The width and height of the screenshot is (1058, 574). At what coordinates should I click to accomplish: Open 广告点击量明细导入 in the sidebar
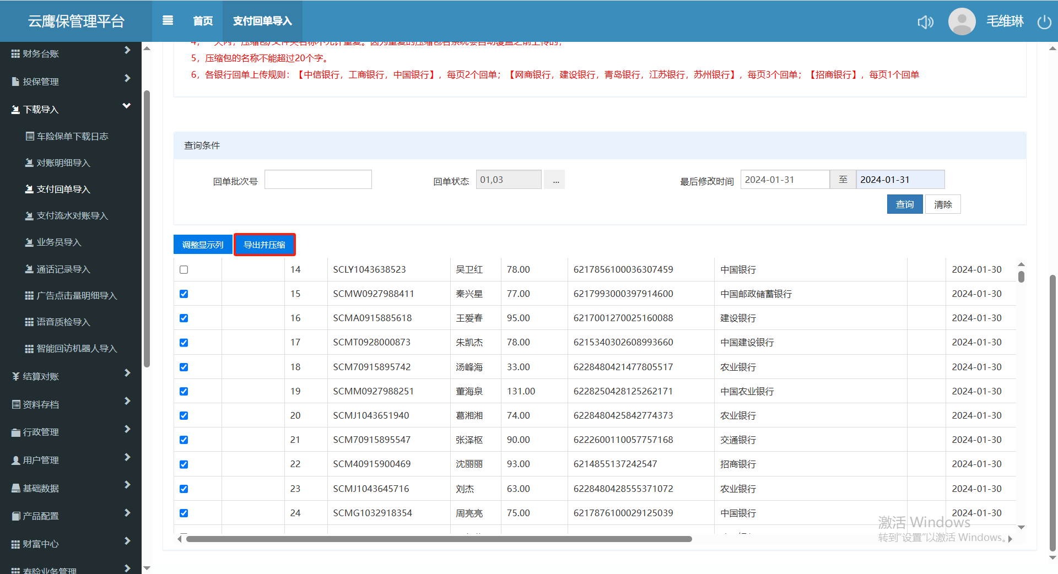coord(77,296)
